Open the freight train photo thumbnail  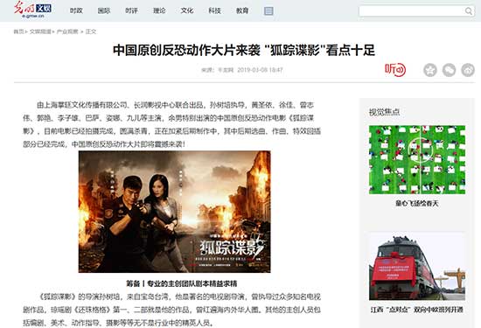[417, 266]
